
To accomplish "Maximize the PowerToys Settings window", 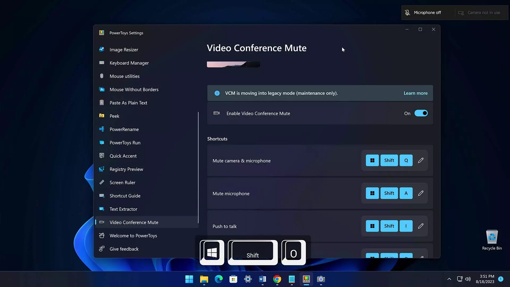I will [420, 29].
